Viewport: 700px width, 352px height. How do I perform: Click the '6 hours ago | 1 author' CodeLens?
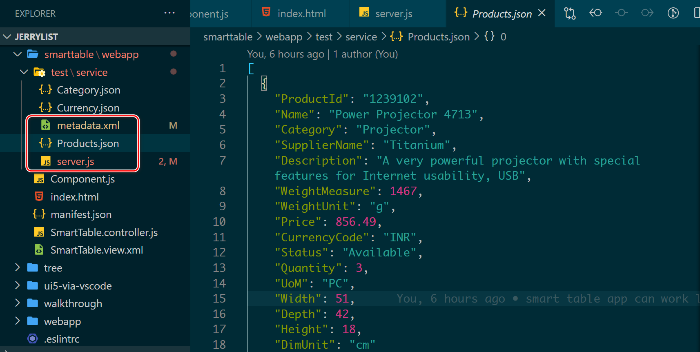[x=322, y=54]
